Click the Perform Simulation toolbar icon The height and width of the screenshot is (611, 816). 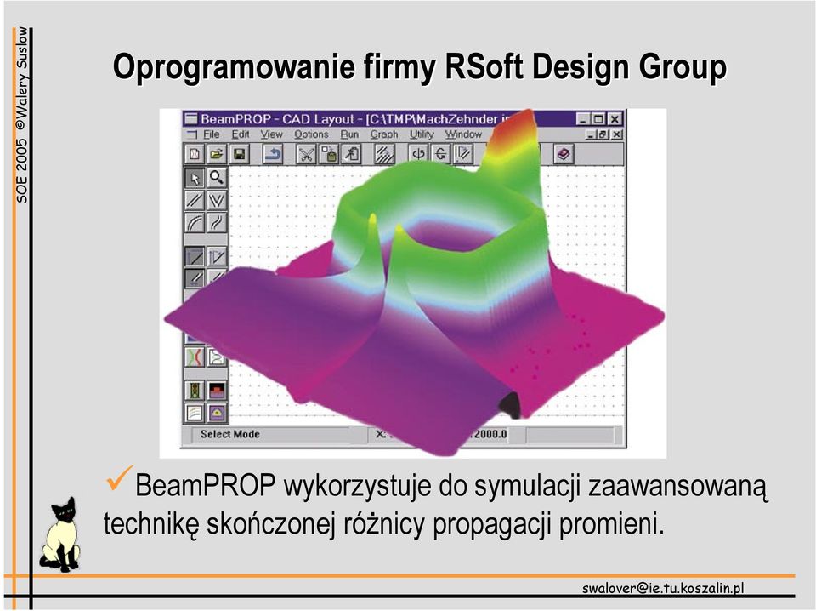[x=462, y=154]
